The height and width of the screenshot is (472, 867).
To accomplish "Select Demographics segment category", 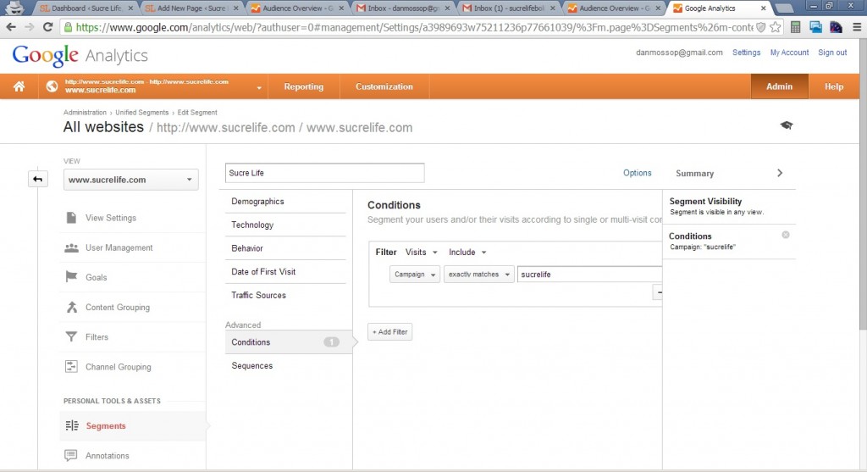I will point(285,202).
